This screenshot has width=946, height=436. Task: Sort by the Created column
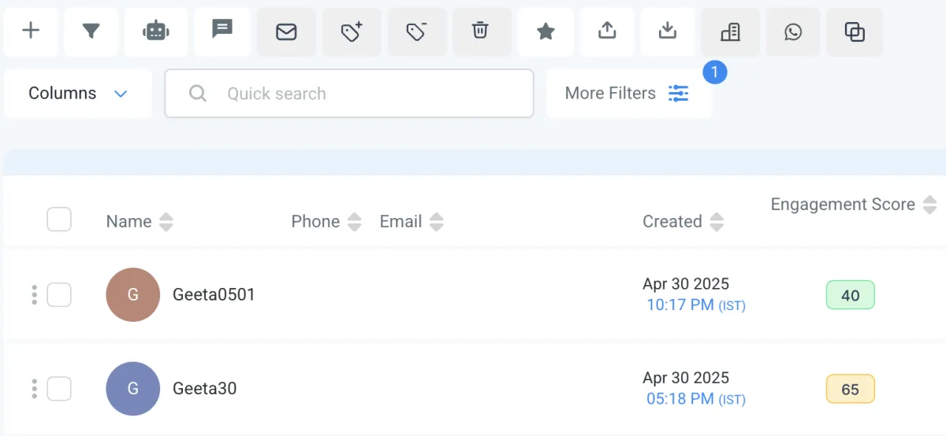click(x=716, y=222)
